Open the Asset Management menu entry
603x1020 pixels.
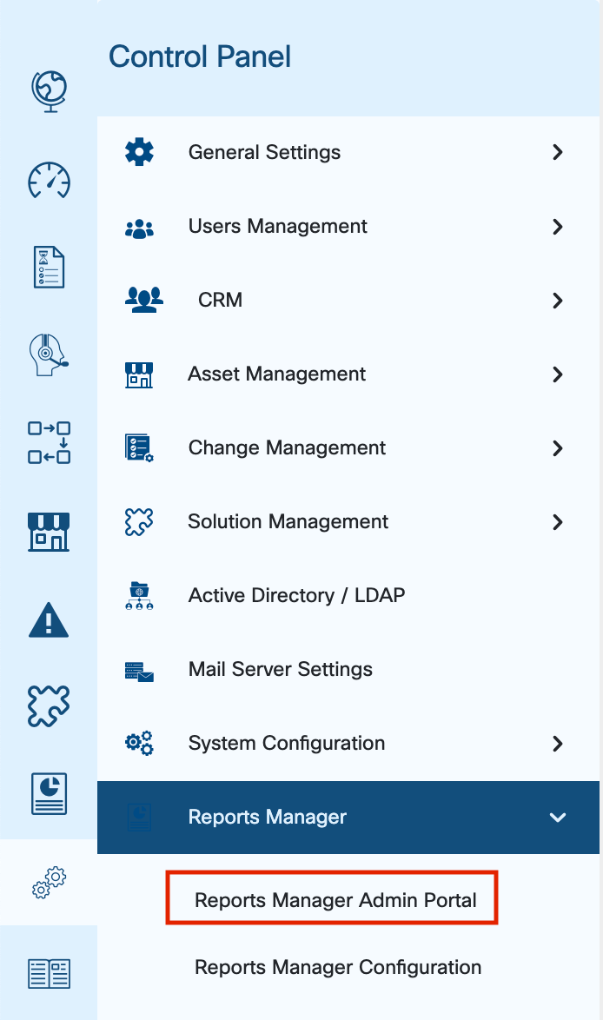click(276, 374)
